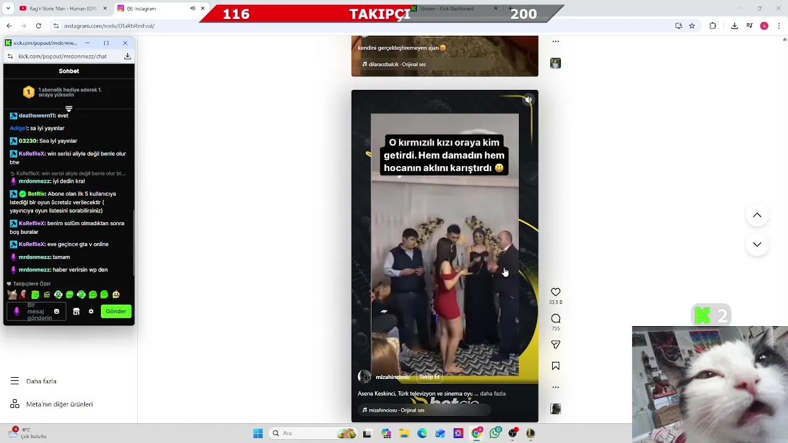Click the gold rank 1 badge

(x=28, y=92)
